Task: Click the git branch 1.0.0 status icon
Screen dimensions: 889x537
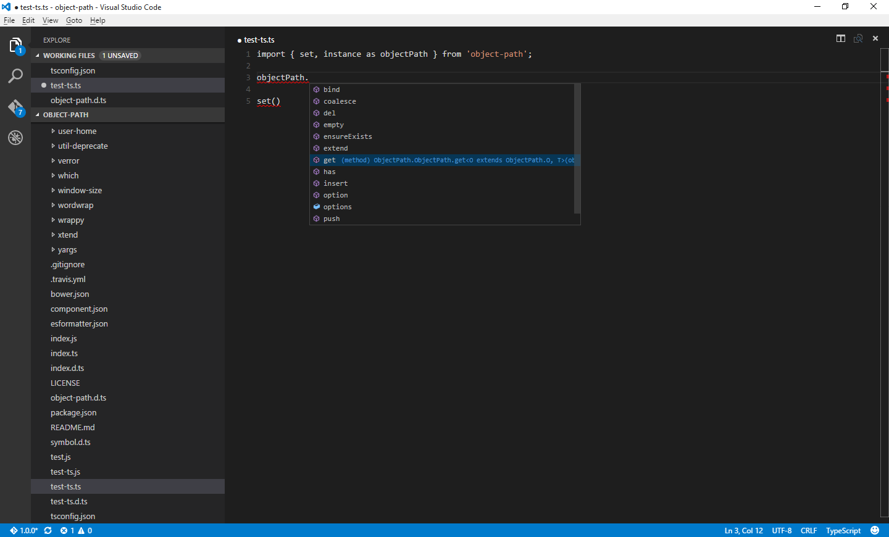Action: point(23,530)
